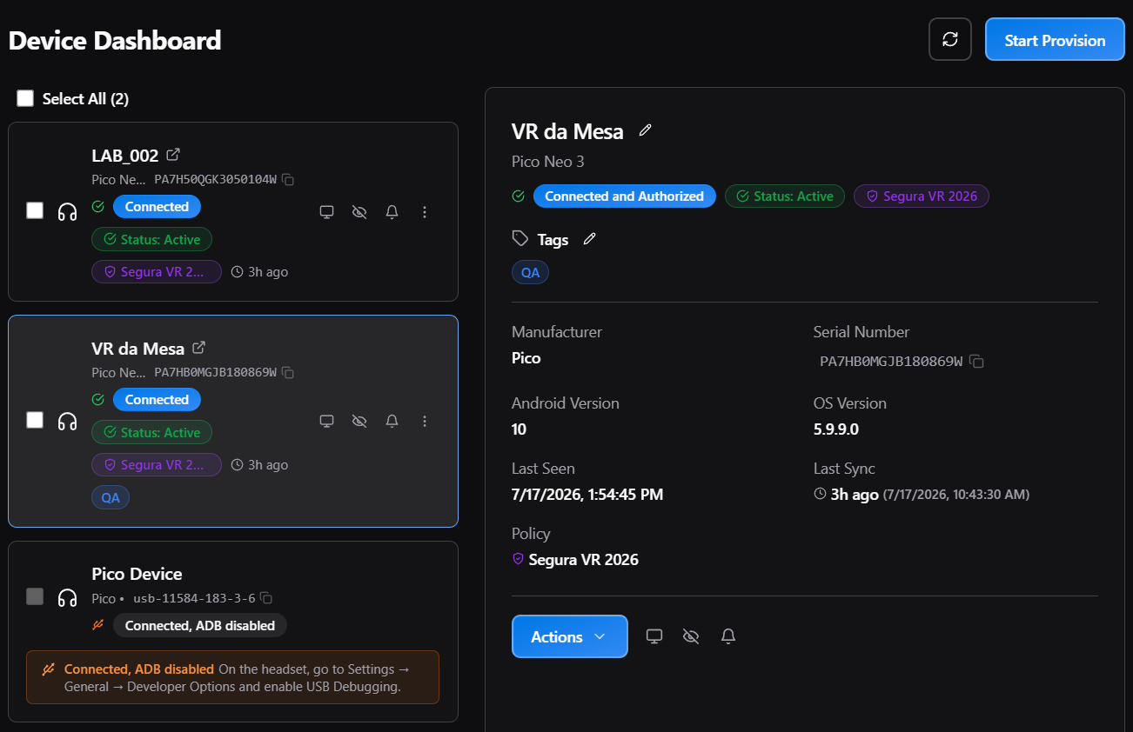Copy Serial Number icon in details panel
Image resolution: width=1133 pixels, height=732 pixels.
(977, 361)
